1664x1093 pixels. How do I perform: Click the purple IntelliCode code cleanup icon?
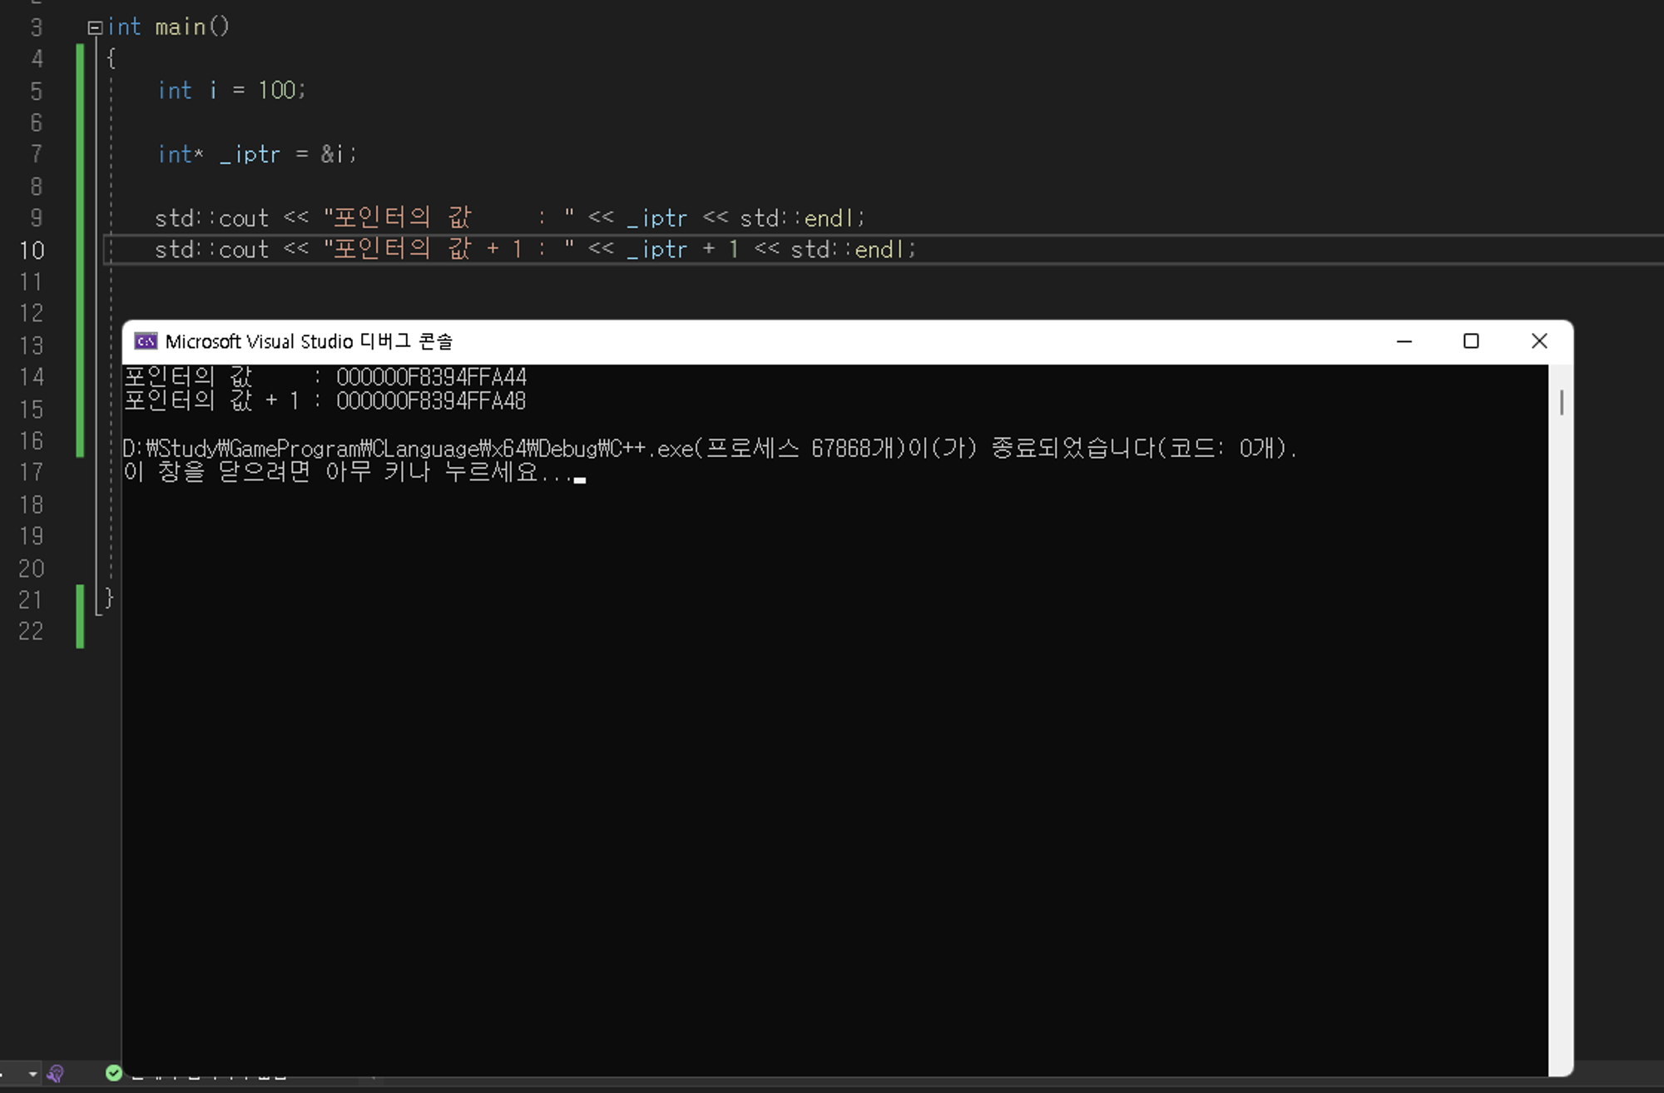point(56,1074)
